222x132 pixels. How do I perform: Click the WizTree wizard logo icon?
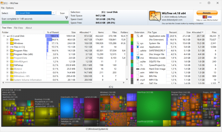pos(155,16)
